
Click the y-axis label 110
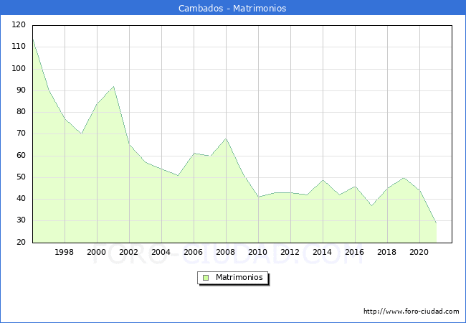tap(19, 47)
